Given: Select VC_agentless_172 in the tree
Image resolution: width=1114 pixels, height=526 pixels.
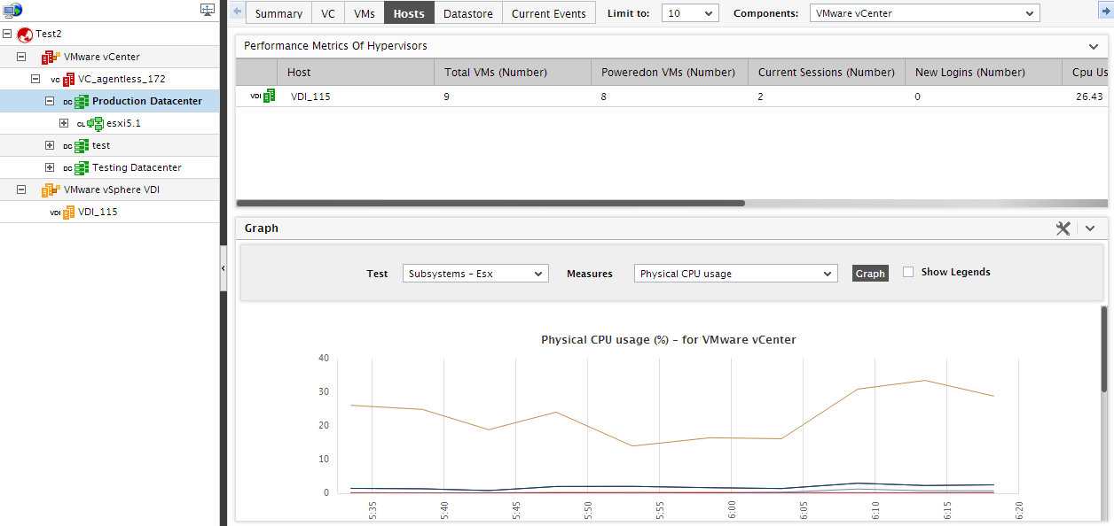Looking at the screenshot, I should [x=122, y=79].
